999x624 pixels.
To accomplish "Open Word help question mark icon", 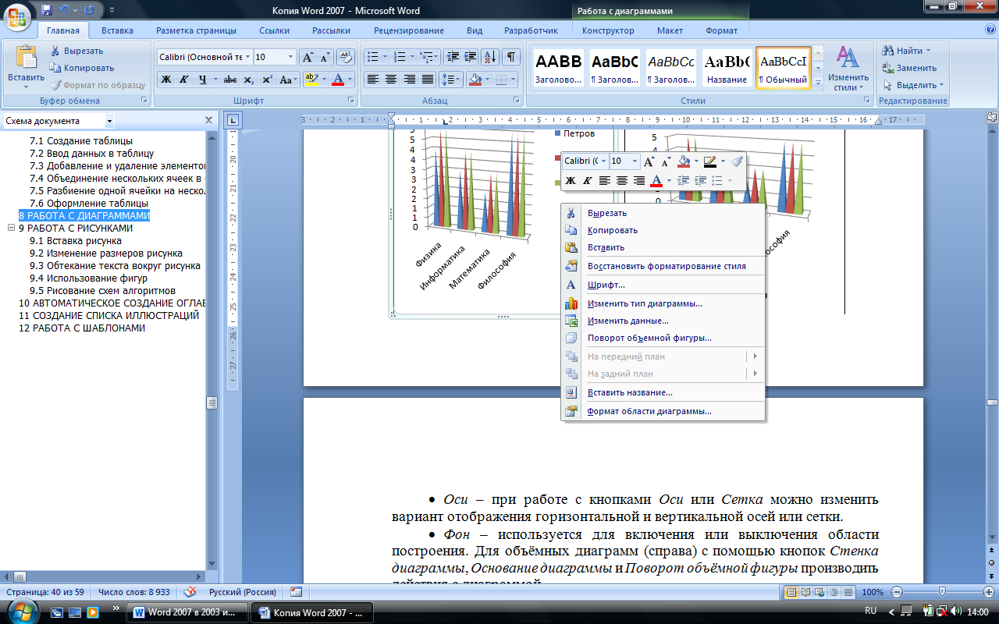I will pyautogui.click(x=990, y=30).
